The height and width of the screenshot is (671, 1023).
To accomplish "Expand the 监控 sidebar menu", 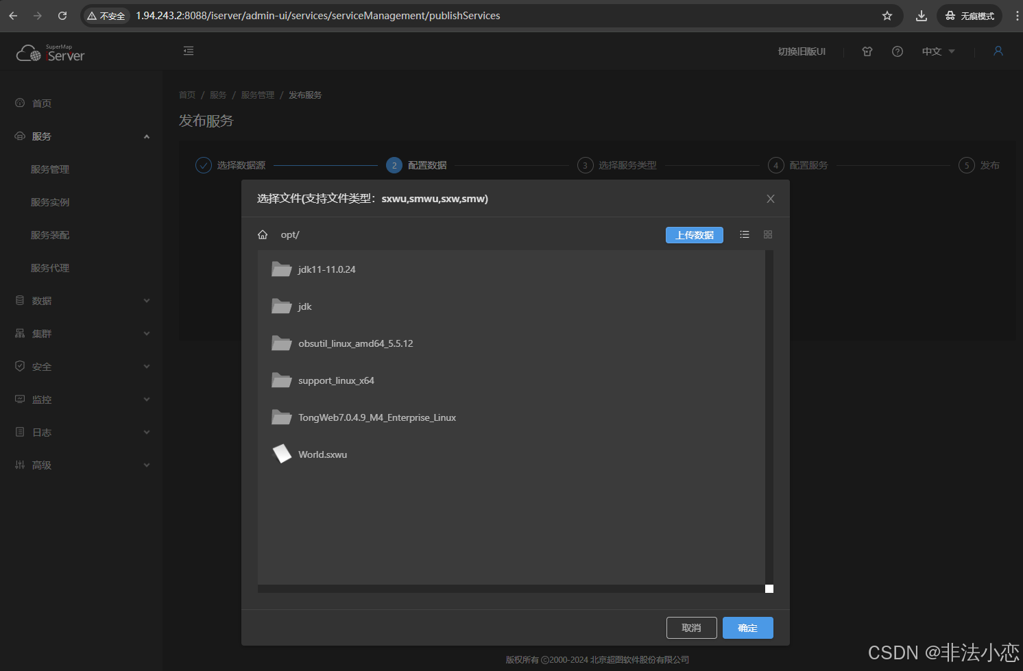I will pos(82,400).
